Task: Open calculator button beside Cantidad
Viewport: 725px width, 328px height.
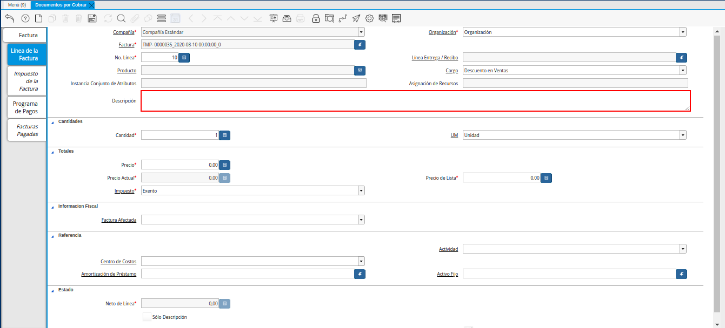Action: (225, 135)
